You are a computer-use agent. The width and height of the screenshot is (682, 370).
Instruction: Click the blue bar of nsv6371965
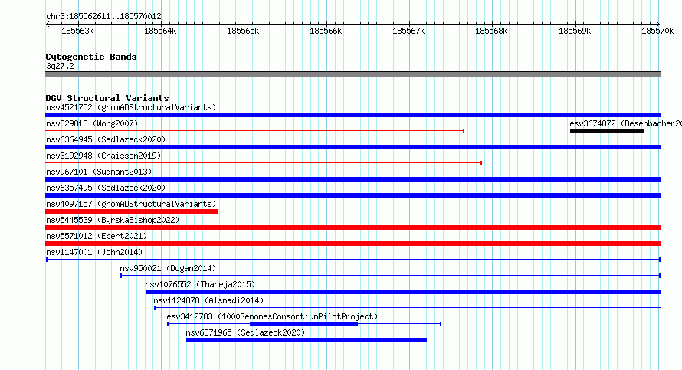click(307, 340)
